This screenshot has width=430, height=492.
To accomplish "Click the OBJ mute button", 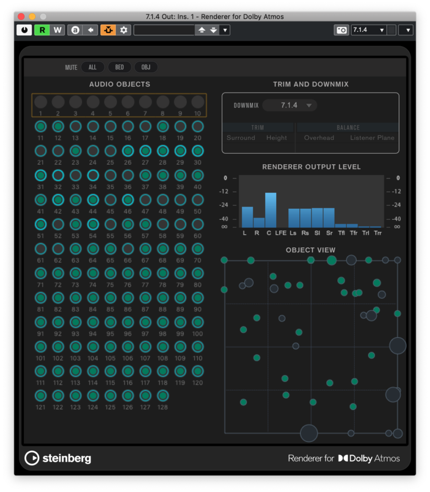I will (146, 67).
